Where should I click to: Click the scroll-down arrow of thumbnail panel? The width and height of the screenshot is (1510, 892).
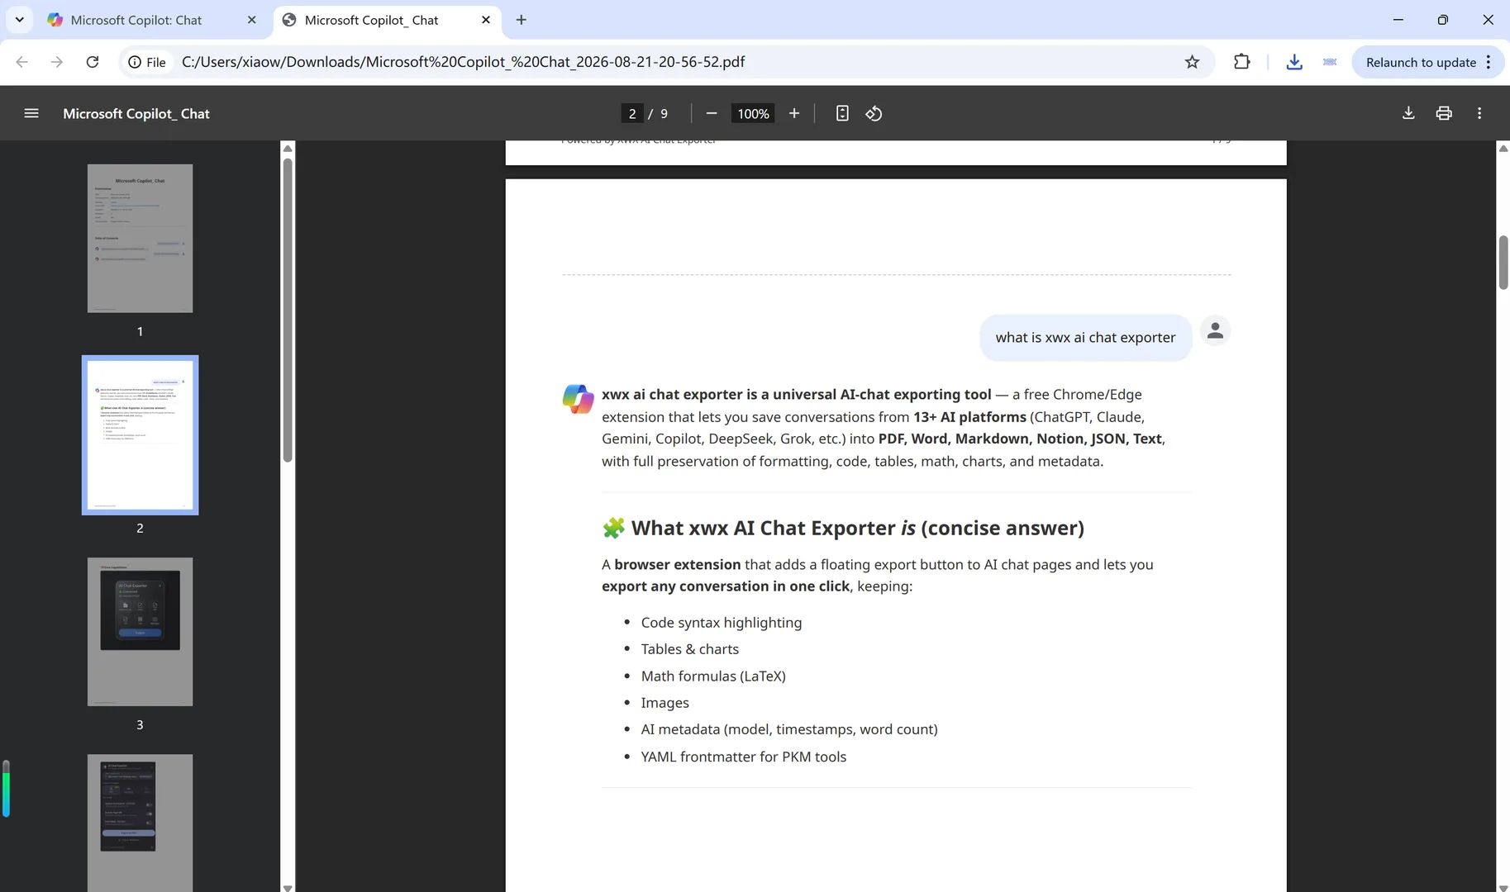[x=288, y=887]
